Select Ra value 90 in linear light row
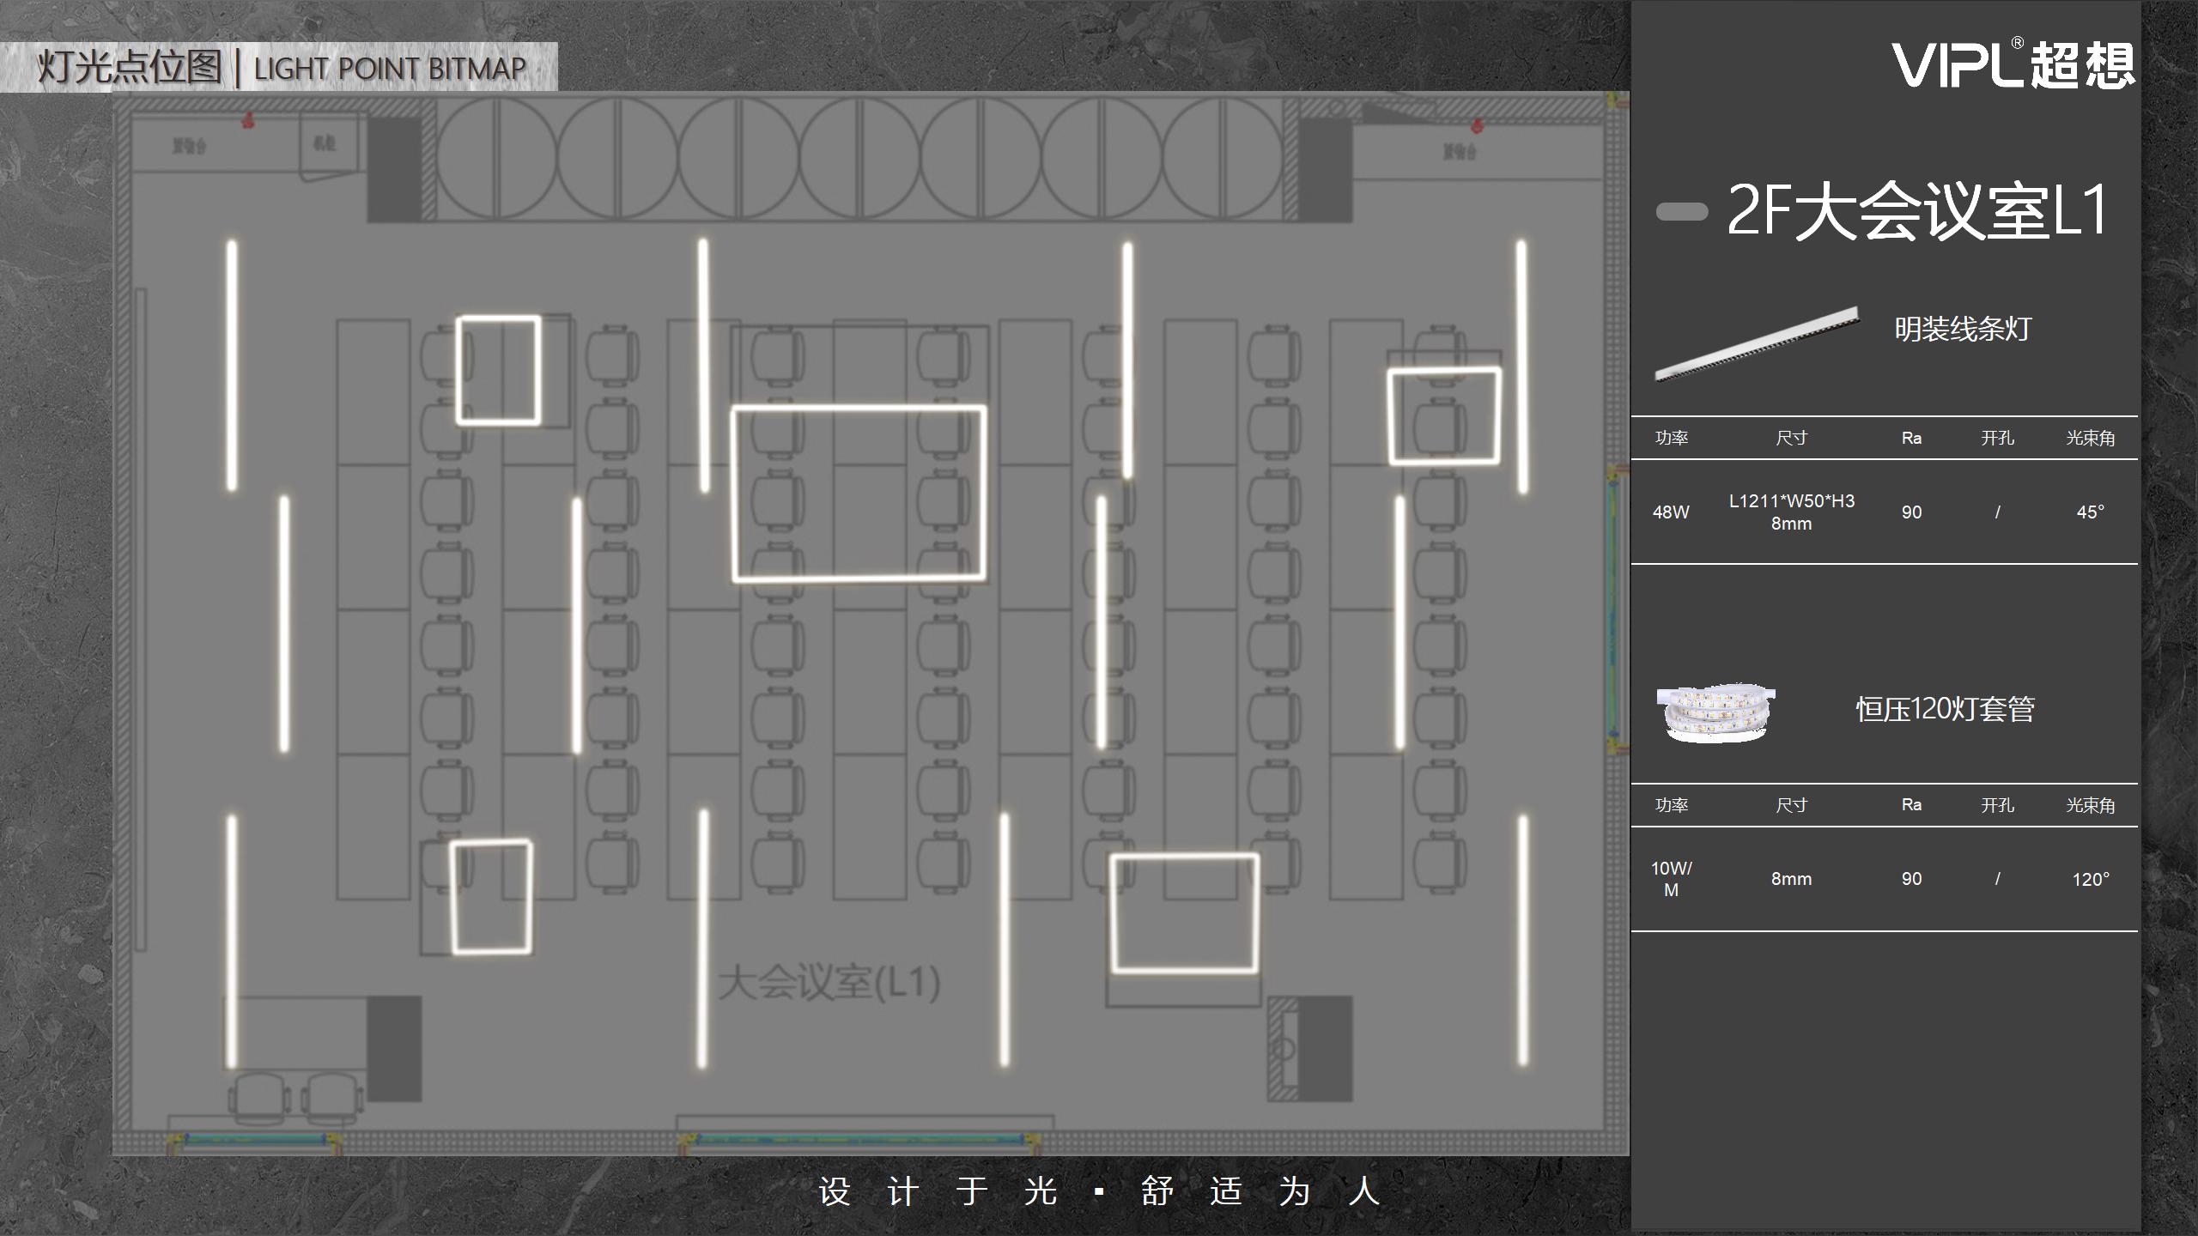This screenshot has height=1236, width=2198. 1911,512
